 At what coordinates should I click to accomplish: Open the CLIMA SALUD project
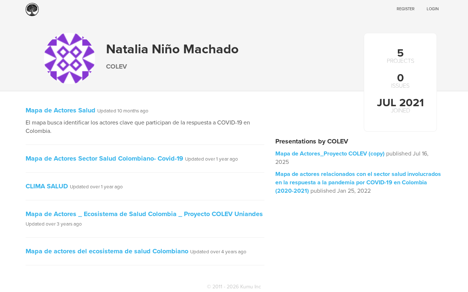(x=47, y=186)
